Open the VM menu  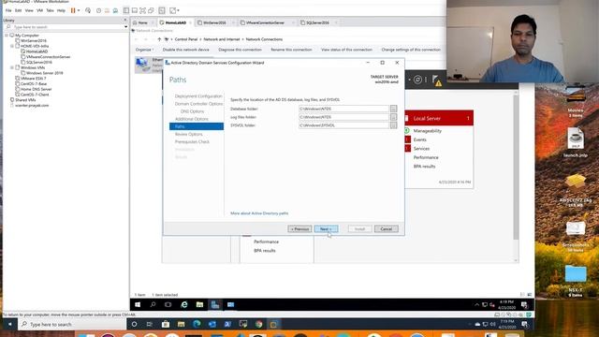39,10
